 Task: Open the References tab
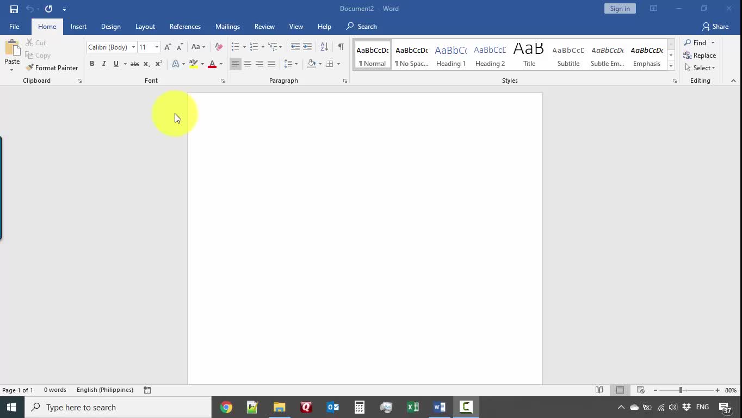185,26
